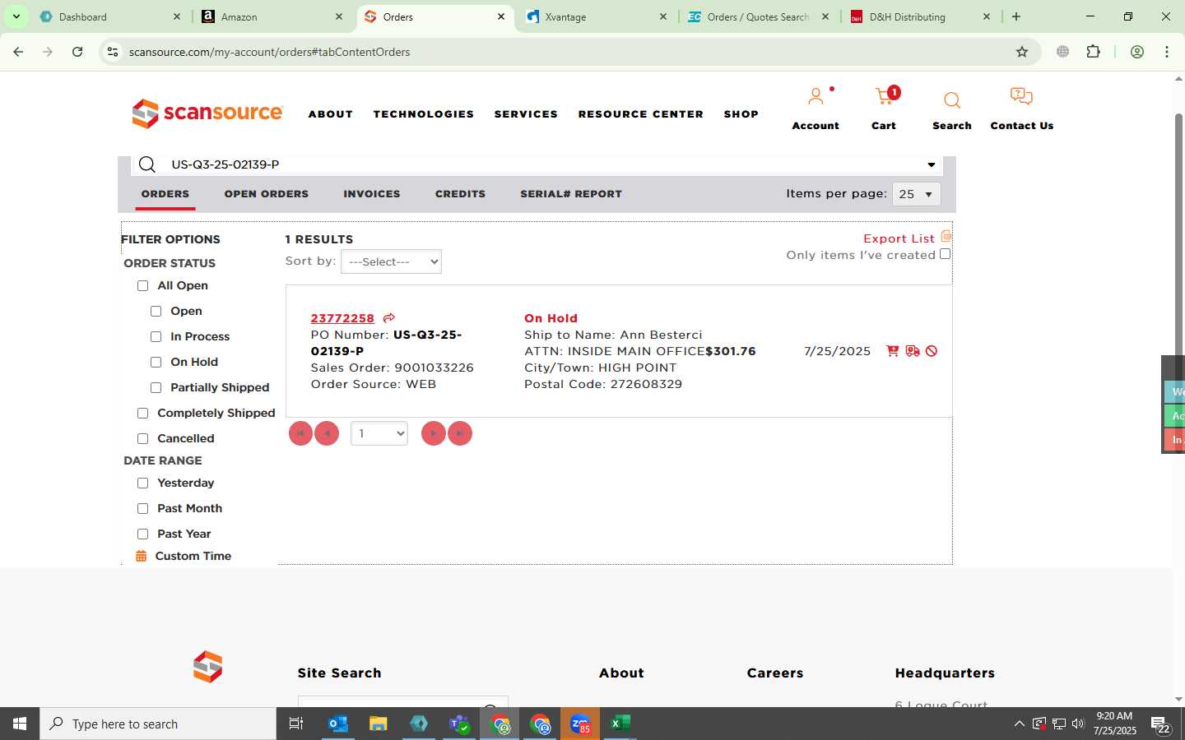Open the Chrome tab search dropdown
Image resolution: width=1185 pixels, height=740 pixels.
pyautogui.click(x=16, y=16)
